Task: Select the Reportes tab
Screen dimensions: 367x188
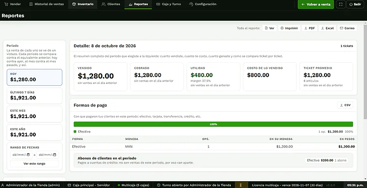Action: (x=138, y=4)
